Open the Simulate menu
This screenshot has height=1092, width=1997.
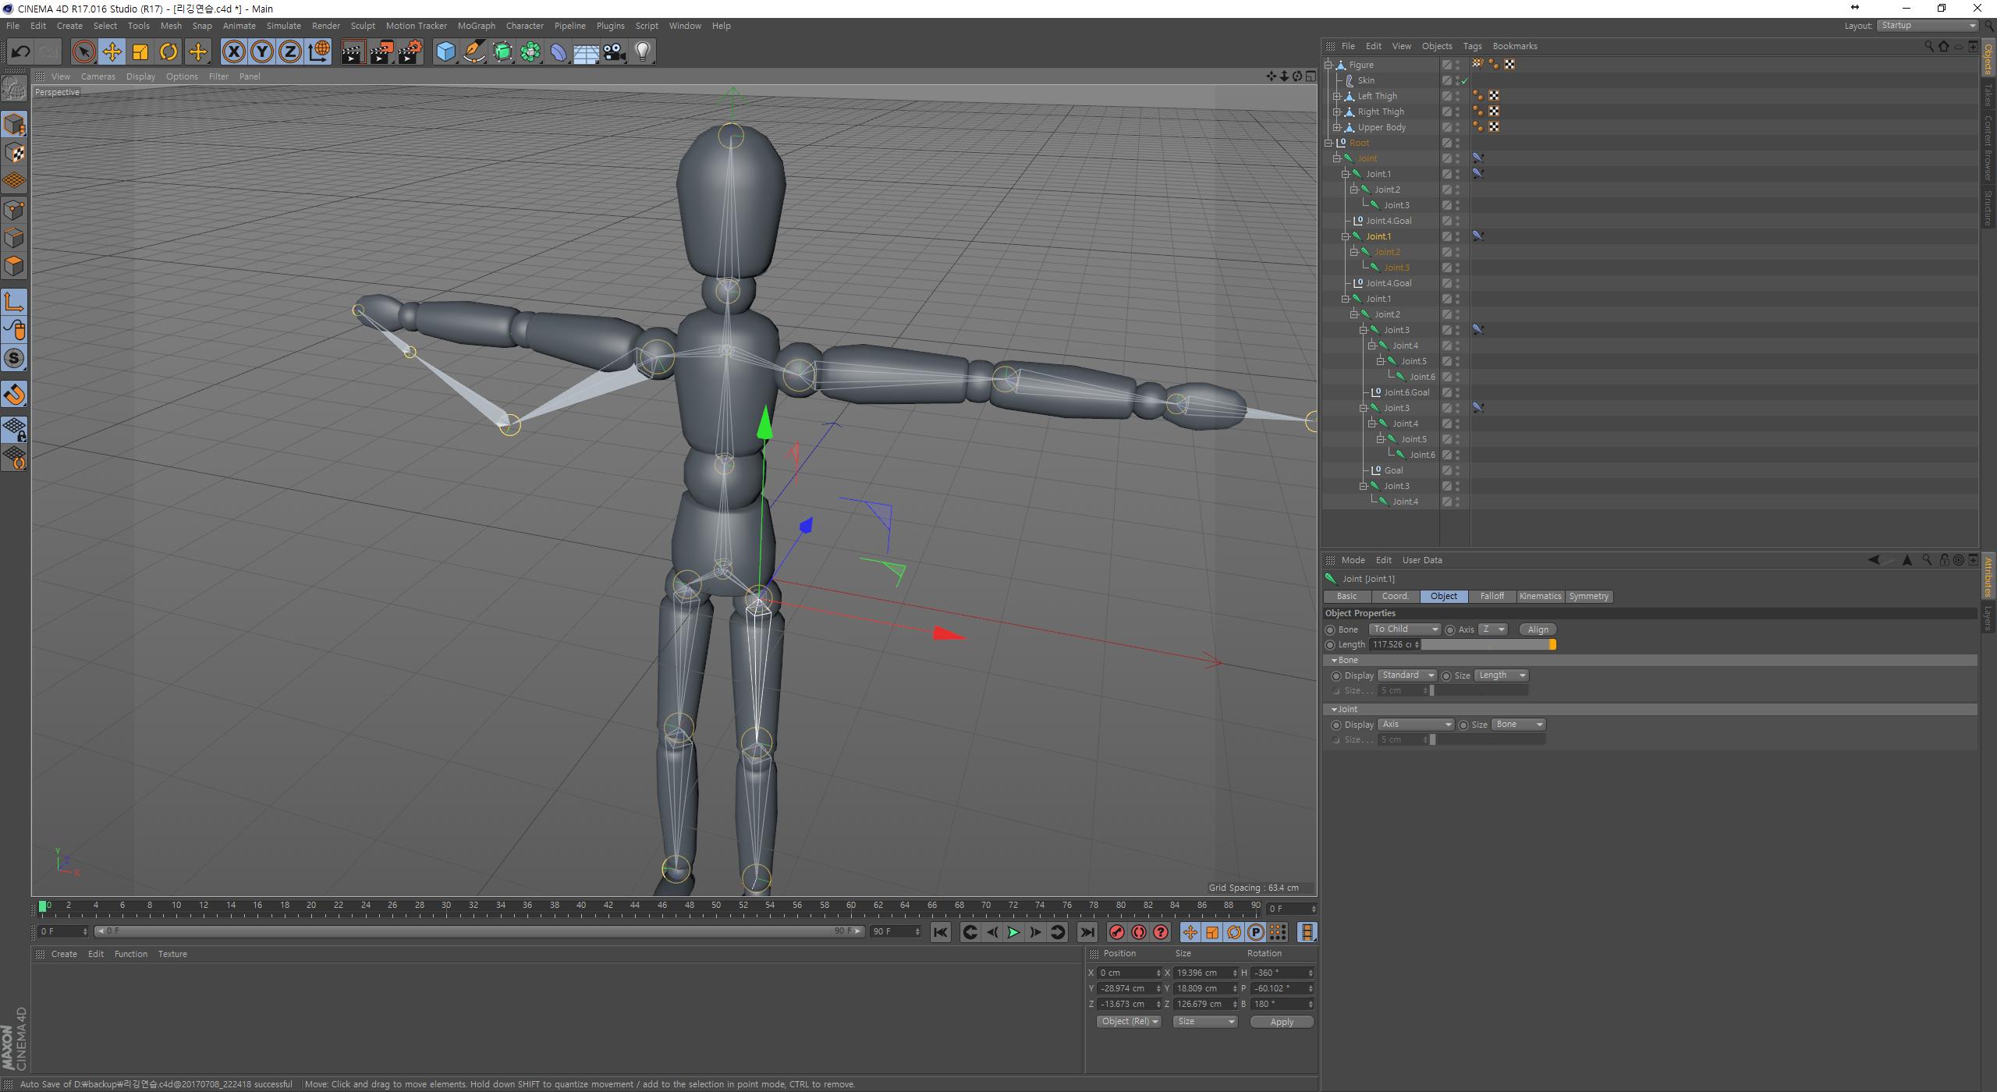[283, 26]
